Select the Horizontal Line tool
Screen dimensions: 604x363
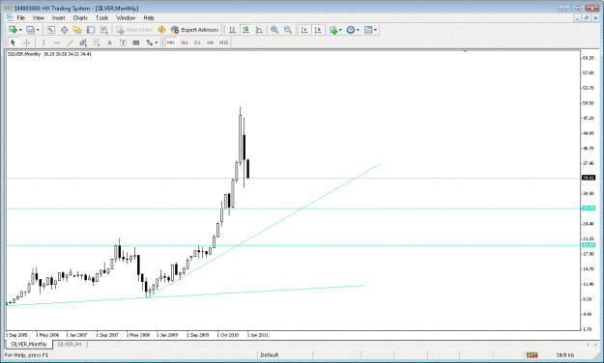(x=57, y=42)
